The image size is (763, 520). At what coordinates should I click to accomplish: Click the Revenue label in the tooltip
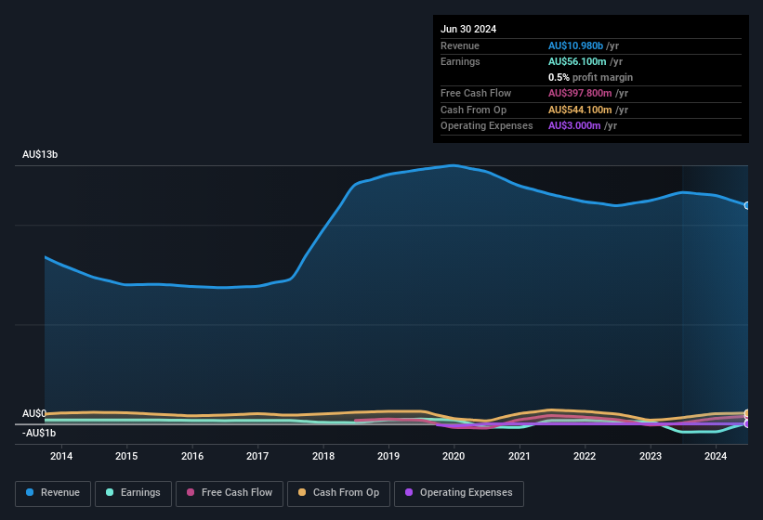(x=460, y=45)
